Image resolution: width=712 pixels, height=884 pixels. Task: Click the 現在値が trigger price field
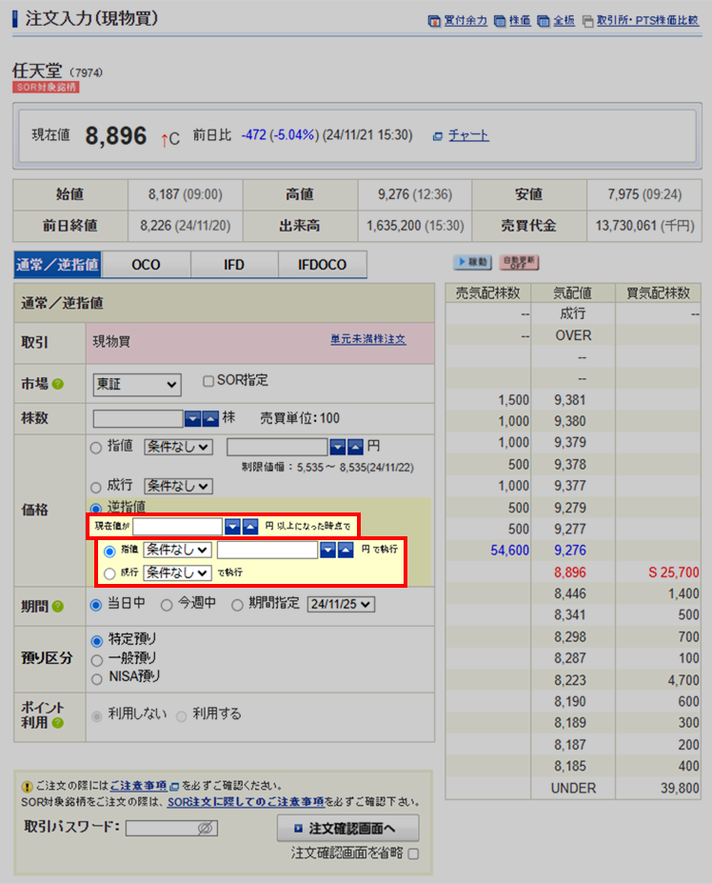(178, 527)
